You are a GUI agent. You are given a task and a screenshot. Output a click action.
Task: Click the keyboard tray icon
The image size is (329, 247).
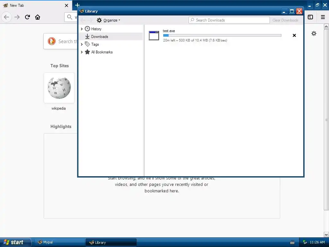pyautogui.click(x=292, y=242)
